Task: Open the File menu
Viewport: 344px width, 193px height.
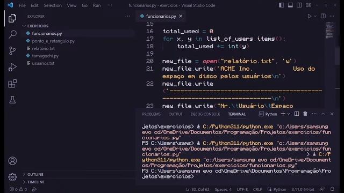Action: [x=22, y=5]
